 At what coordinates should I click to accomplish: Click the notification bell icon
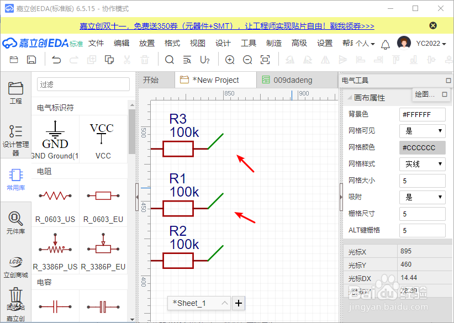(x=385, y=43)
